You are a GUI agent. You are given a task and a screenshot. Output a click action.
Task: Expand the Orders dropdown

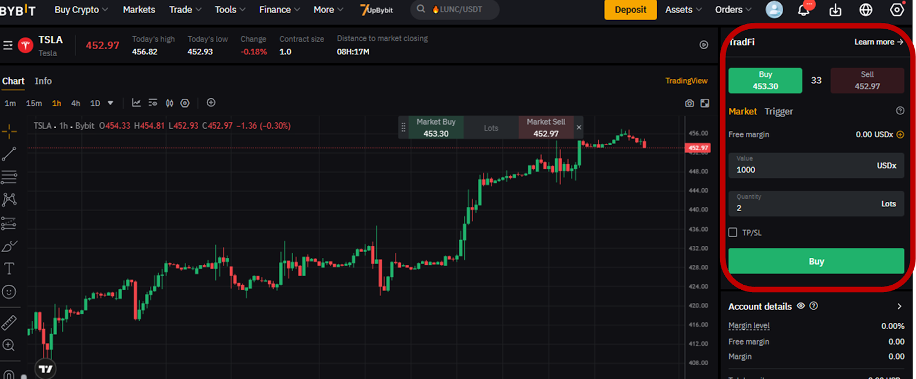point(733,10)
